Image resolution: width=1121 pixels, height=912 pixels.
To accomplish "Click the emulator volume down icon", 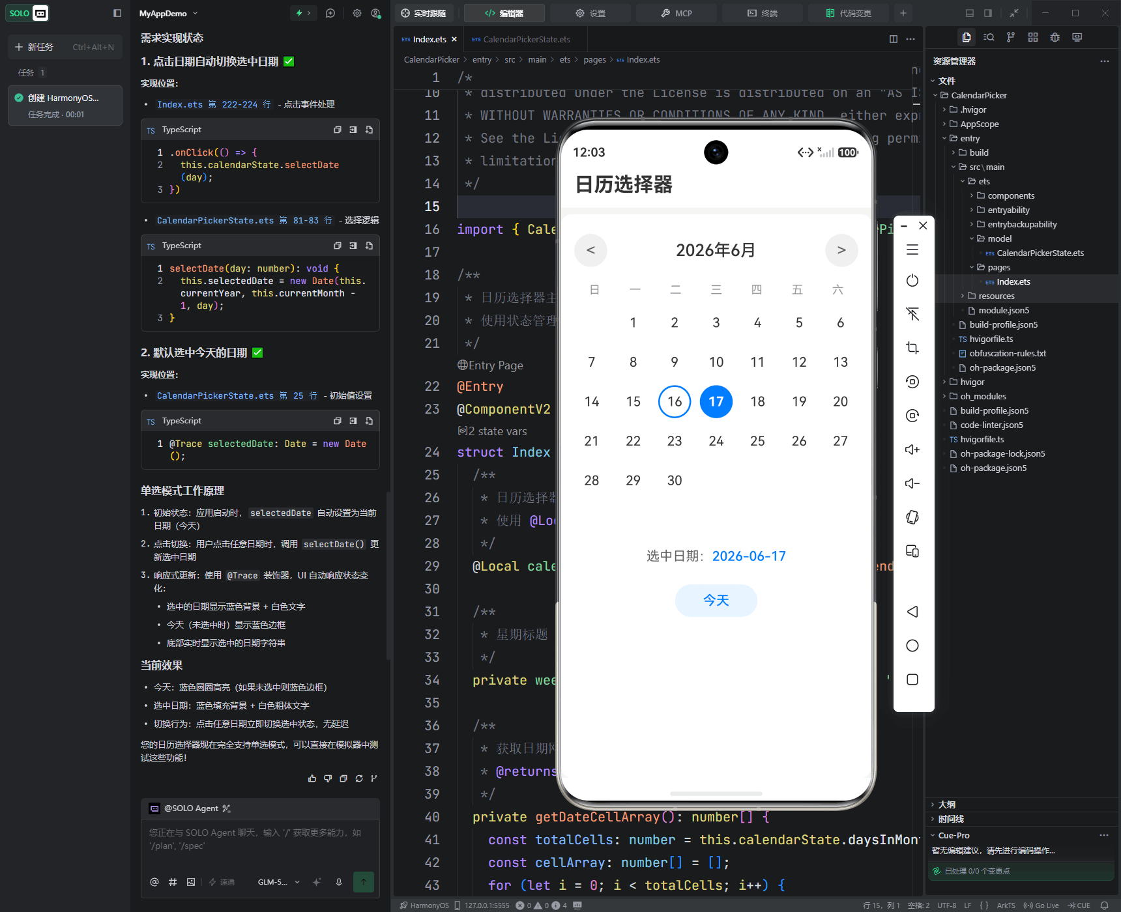I will (x=912, y=483).
